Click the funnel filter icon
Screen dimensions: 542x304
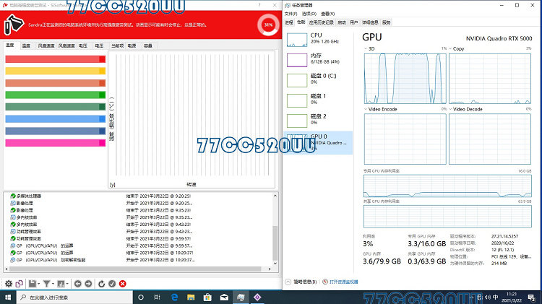click(x=46, y=284)
